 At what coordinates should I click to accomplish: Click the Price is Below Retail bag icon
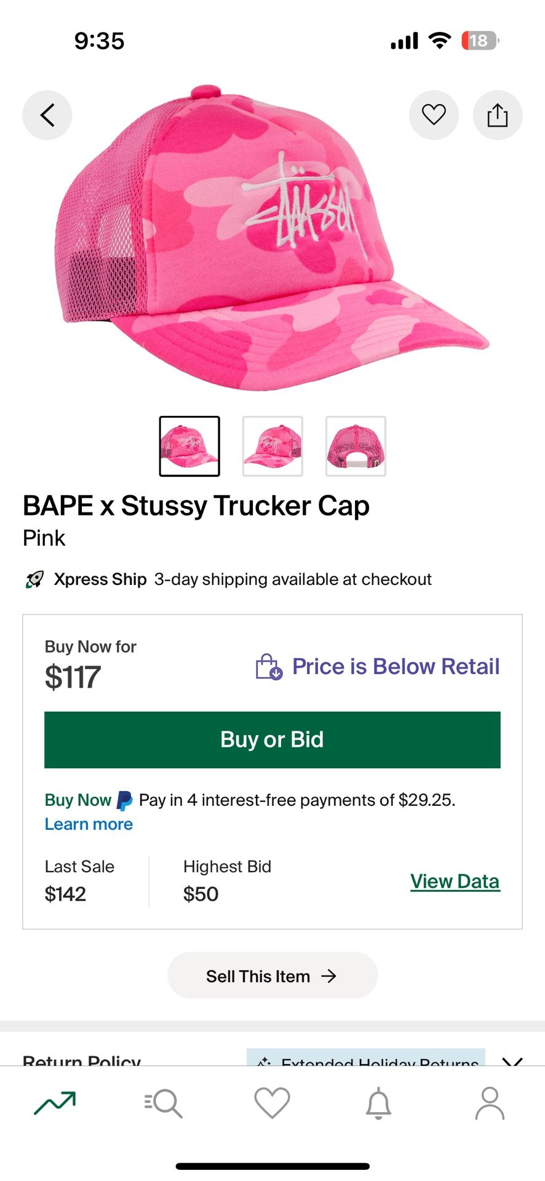coord(268,666)
